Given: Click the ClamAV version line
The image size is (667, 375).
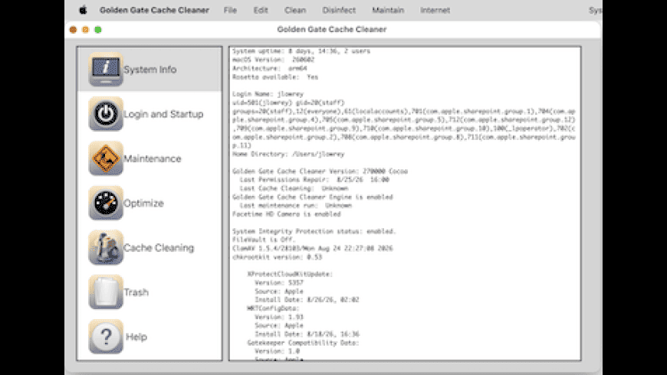Looking at the screenshot, I should pyautogui.click(x=313, y=248).
